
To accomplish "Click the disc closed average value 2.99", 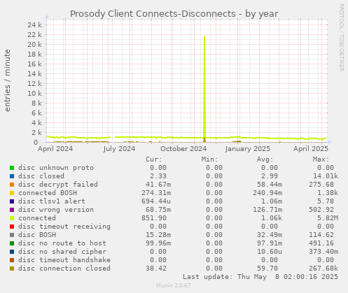I will click(270, 176).
